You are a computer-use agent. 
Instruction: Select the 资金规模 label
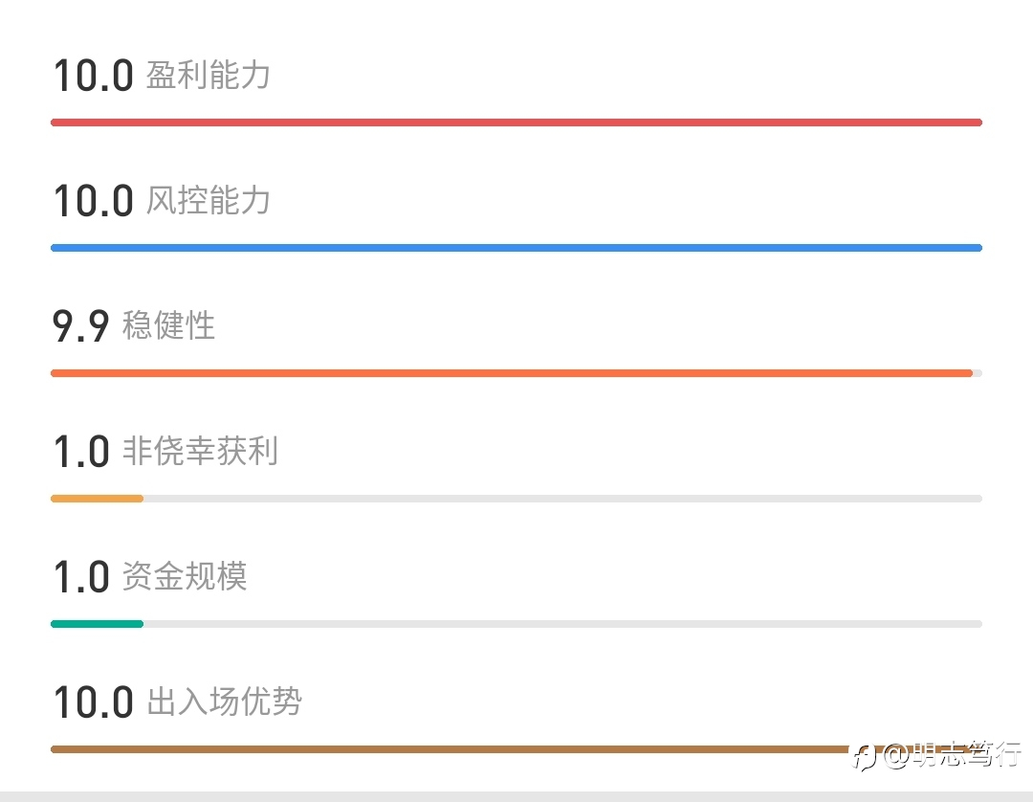point(185,576)
